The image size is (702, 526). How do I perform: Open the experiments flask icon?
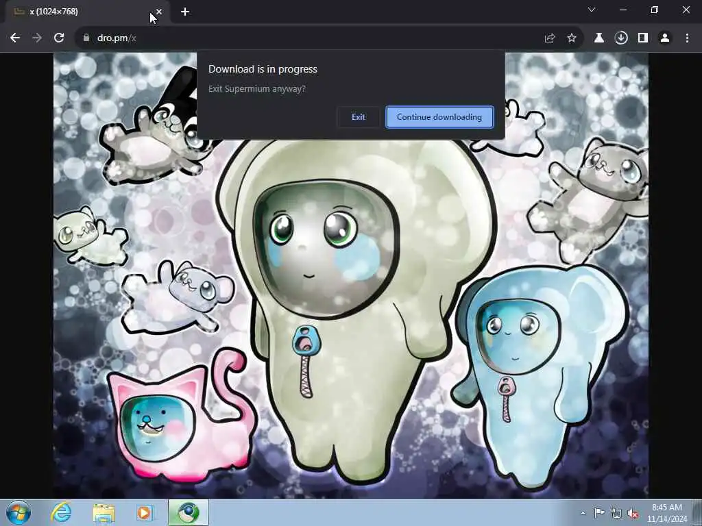point(599,38)
